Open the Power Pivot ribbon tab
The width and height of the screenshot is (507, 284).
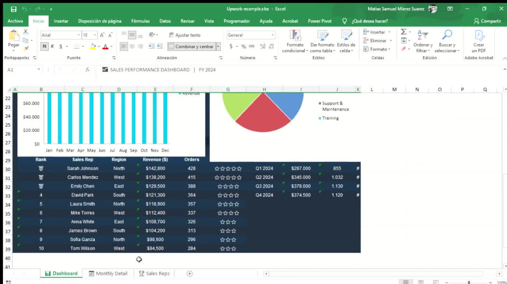[319, 21]
